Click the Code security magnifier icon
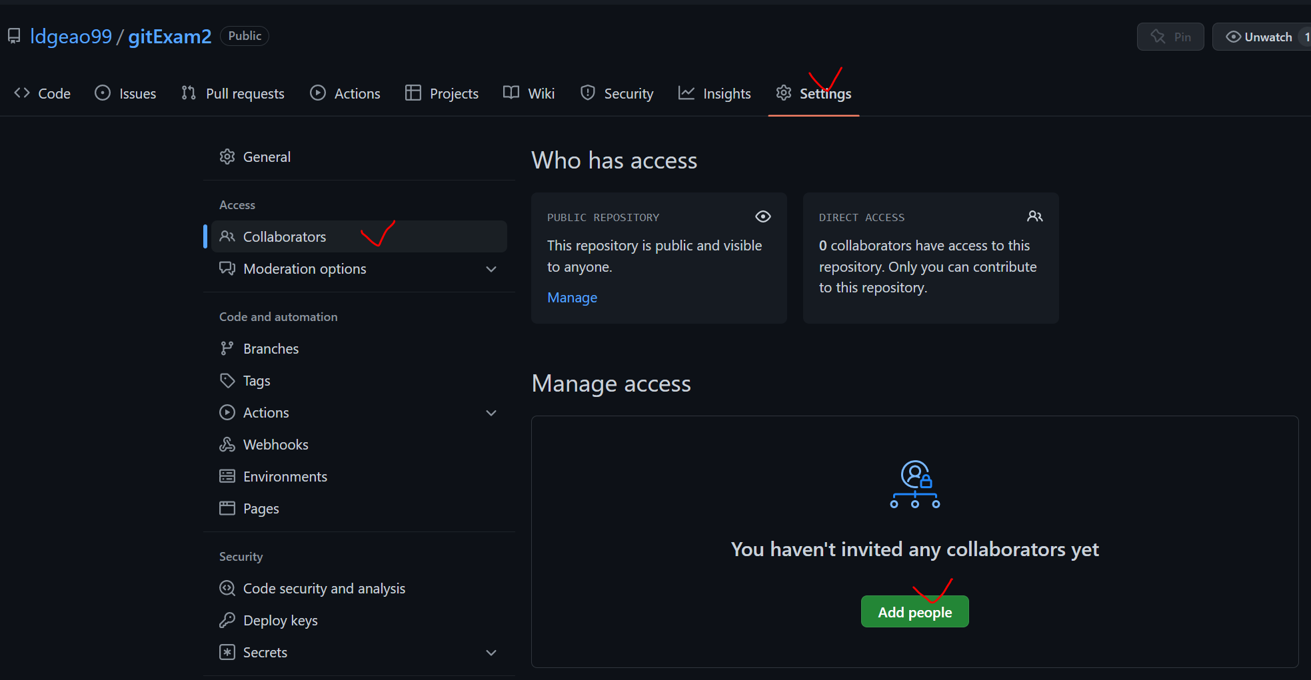The width and height of the screenshot is (1311, 680). pos(227,589)
